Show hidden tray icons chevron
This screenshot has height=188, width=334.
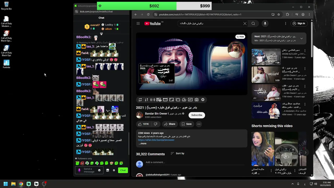click(293, 184)
